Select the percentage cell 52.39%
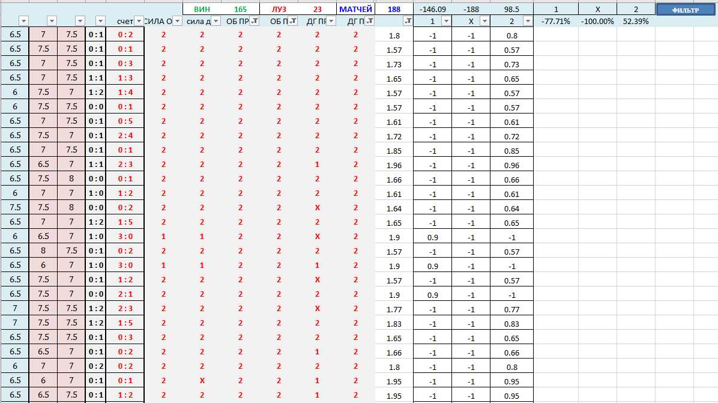This screenshot has height=403, width=718. pos(636,22)
